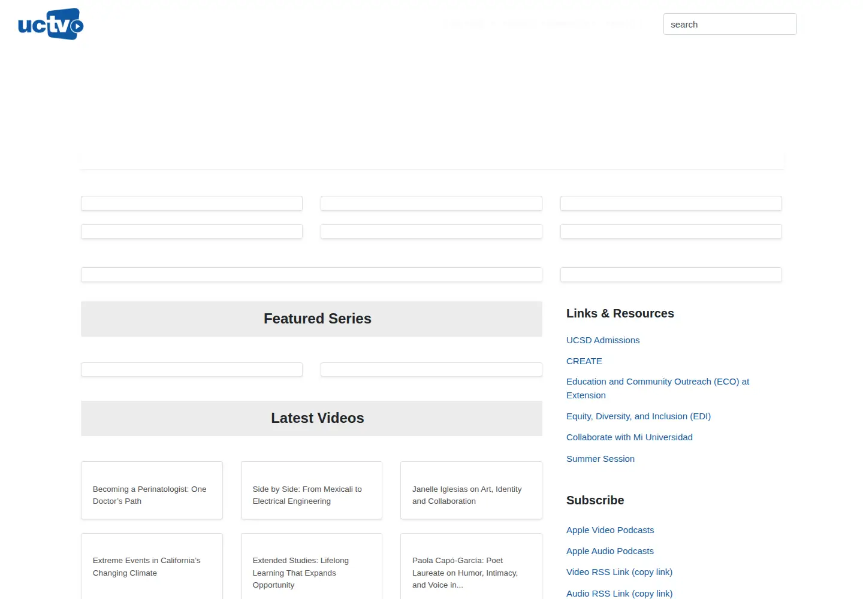Viewport: 863px width, 599px height.
Task: Focus the search input field
Action: pos(730,24)
